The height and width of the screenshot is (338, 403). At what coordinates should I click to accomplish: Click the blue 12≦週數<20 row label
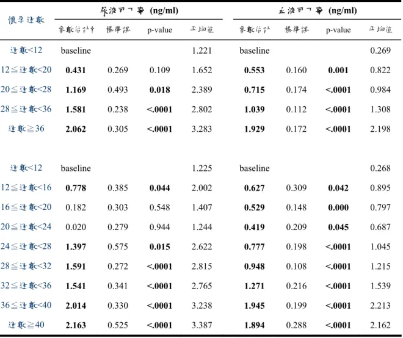point(26,70)
